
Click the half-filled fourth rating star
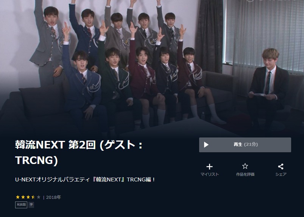click(x=33, y=197)
